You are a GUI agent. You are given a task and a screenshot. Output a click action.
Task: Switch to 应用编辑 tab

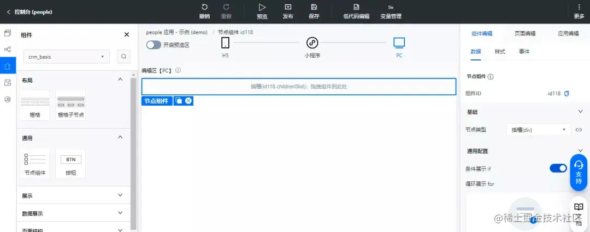coord(568,33)
